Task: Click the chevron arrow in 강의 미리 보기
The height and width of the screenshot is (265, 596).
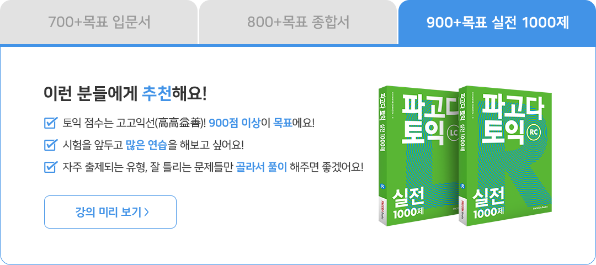Action: pyautogui.click(x=147, y=212)
